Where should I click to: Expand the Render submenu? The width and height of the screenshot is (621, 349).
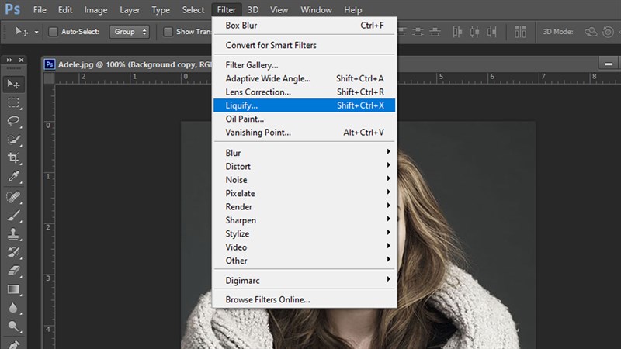coord(304,206)
